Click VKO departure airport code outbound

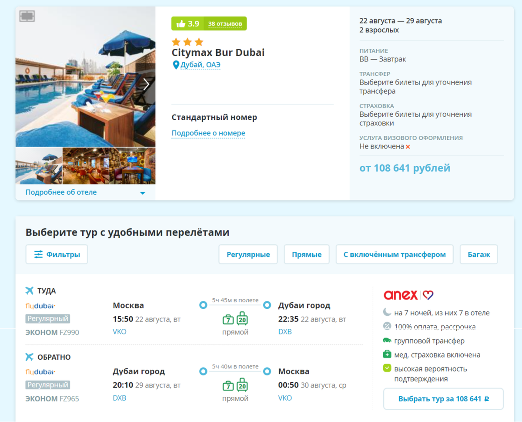tap(120, 332)
